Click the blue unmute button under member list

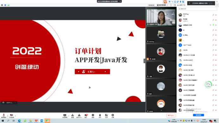click(x=198, y=115)
